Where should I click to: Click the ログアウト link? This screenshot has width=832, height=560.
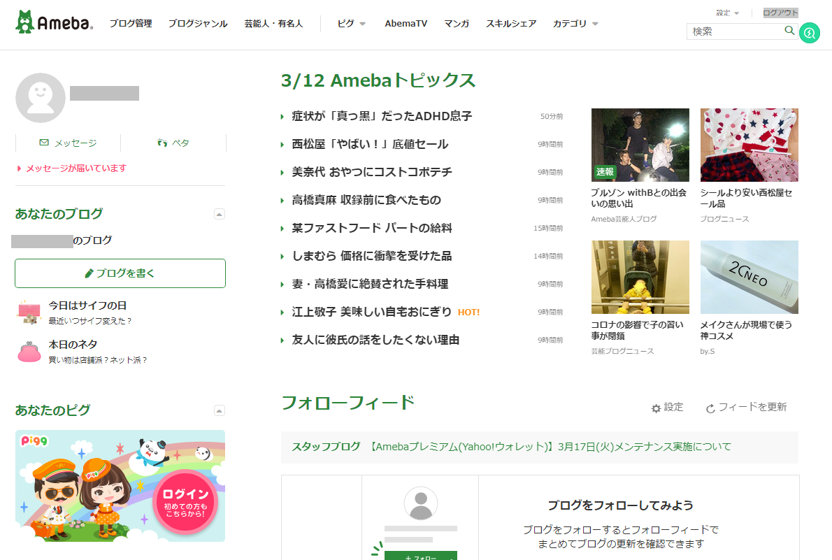pos(780,13)
